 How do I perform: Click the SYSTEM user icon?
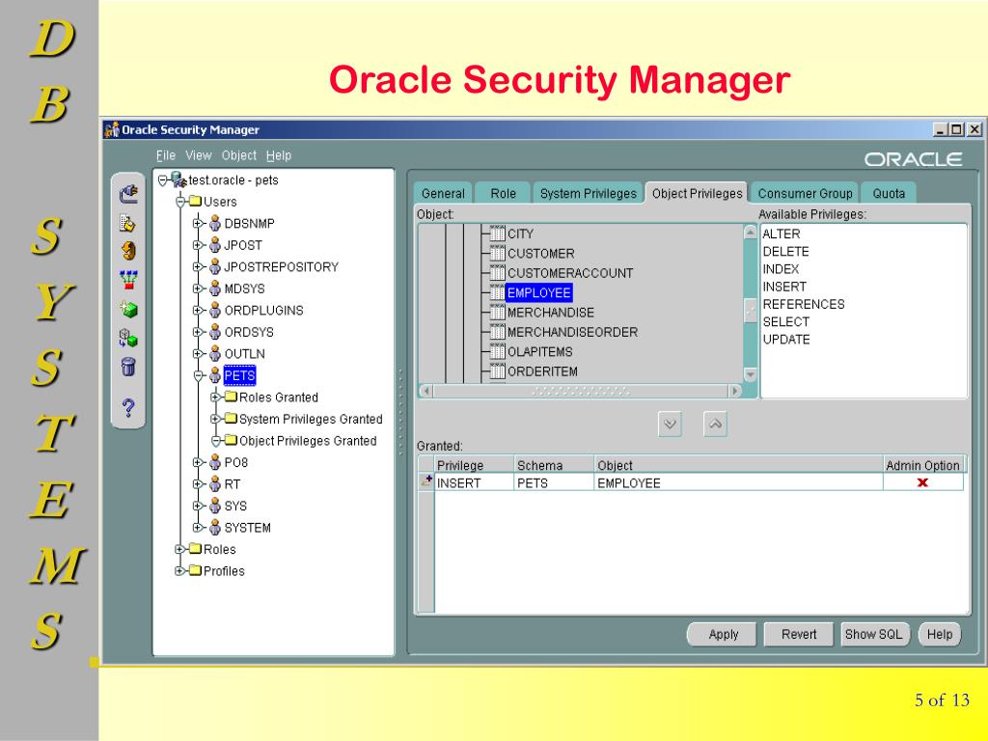tap(215, 528)
